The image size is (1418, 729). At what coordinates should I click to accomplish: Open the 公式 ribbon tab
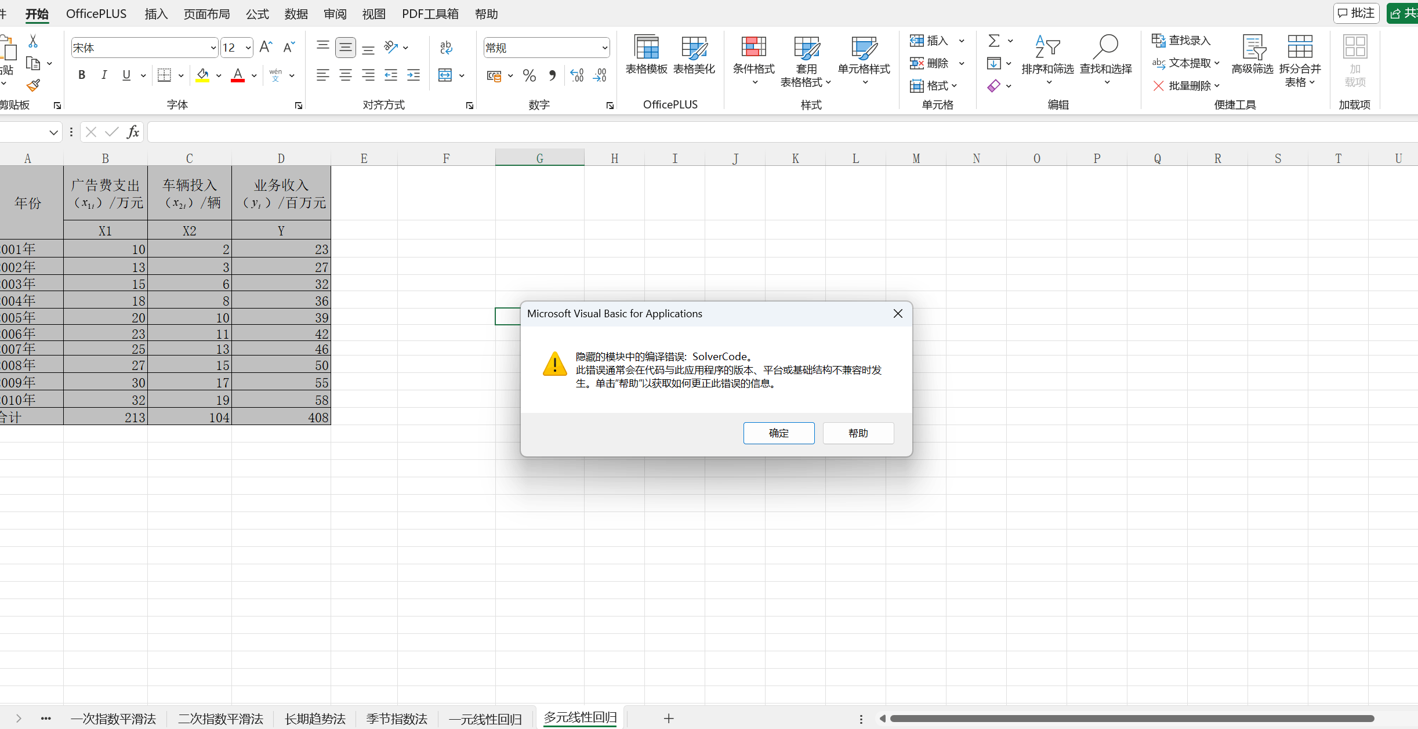pyautogui.click(x=257, y=14)
